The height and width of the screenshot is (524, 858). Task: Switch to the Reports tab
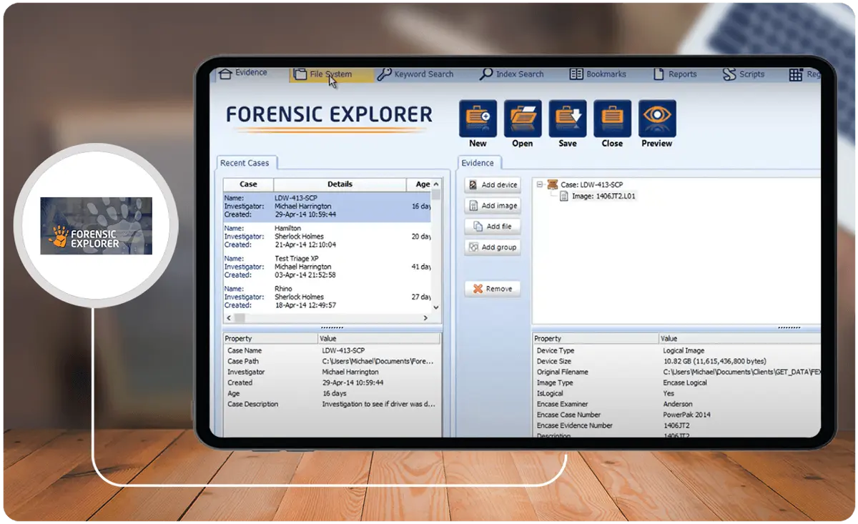click(674, 74)
